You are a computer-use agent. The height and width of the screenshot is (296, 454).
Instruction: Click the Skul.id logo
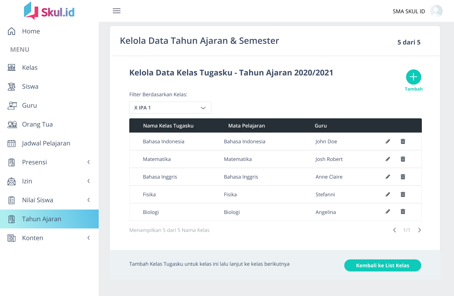point(49,11)
